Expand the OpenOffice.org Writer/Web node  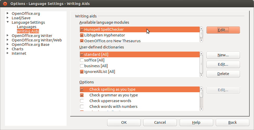pyautogui.click(x=8, y=40)
